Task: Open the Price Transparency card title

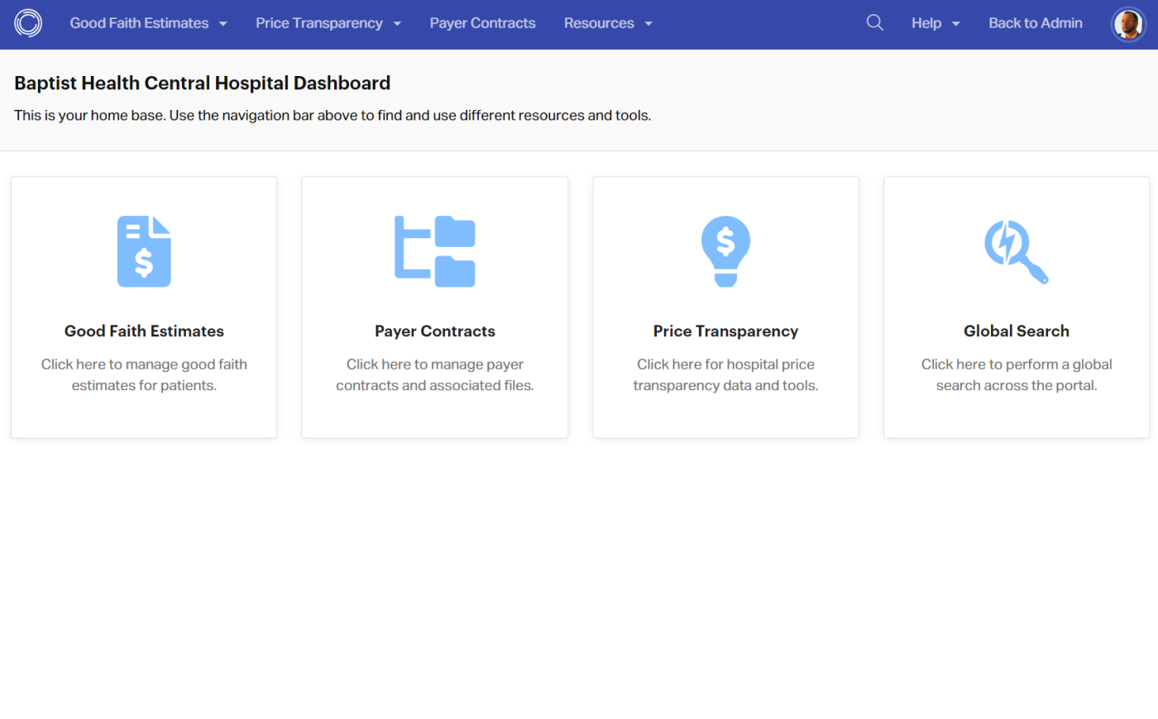Action: pyautogui.click(x=725, y=331)
